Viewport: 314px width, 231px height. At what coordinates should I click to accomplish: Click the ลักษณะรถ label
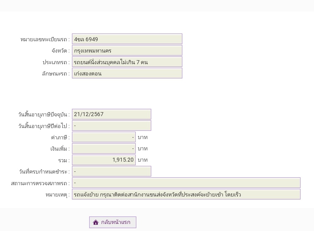pos(56,74)
